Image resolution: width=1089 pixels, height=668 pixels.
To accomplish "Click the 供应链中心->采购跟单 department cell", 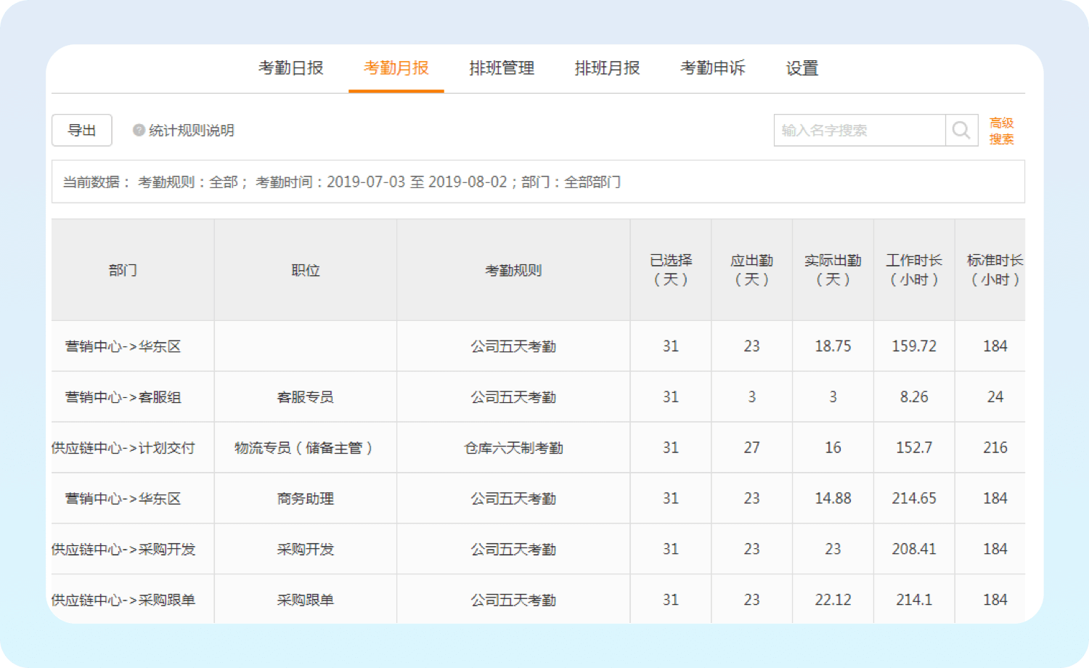I will click(x=124, y=600).
